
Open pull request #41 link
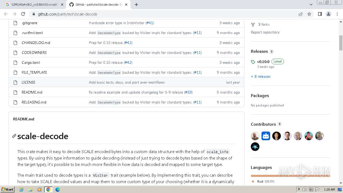[150, 23]
